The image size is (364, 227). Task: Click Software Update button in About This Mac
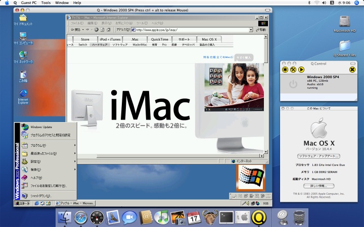tap(318, 156)
